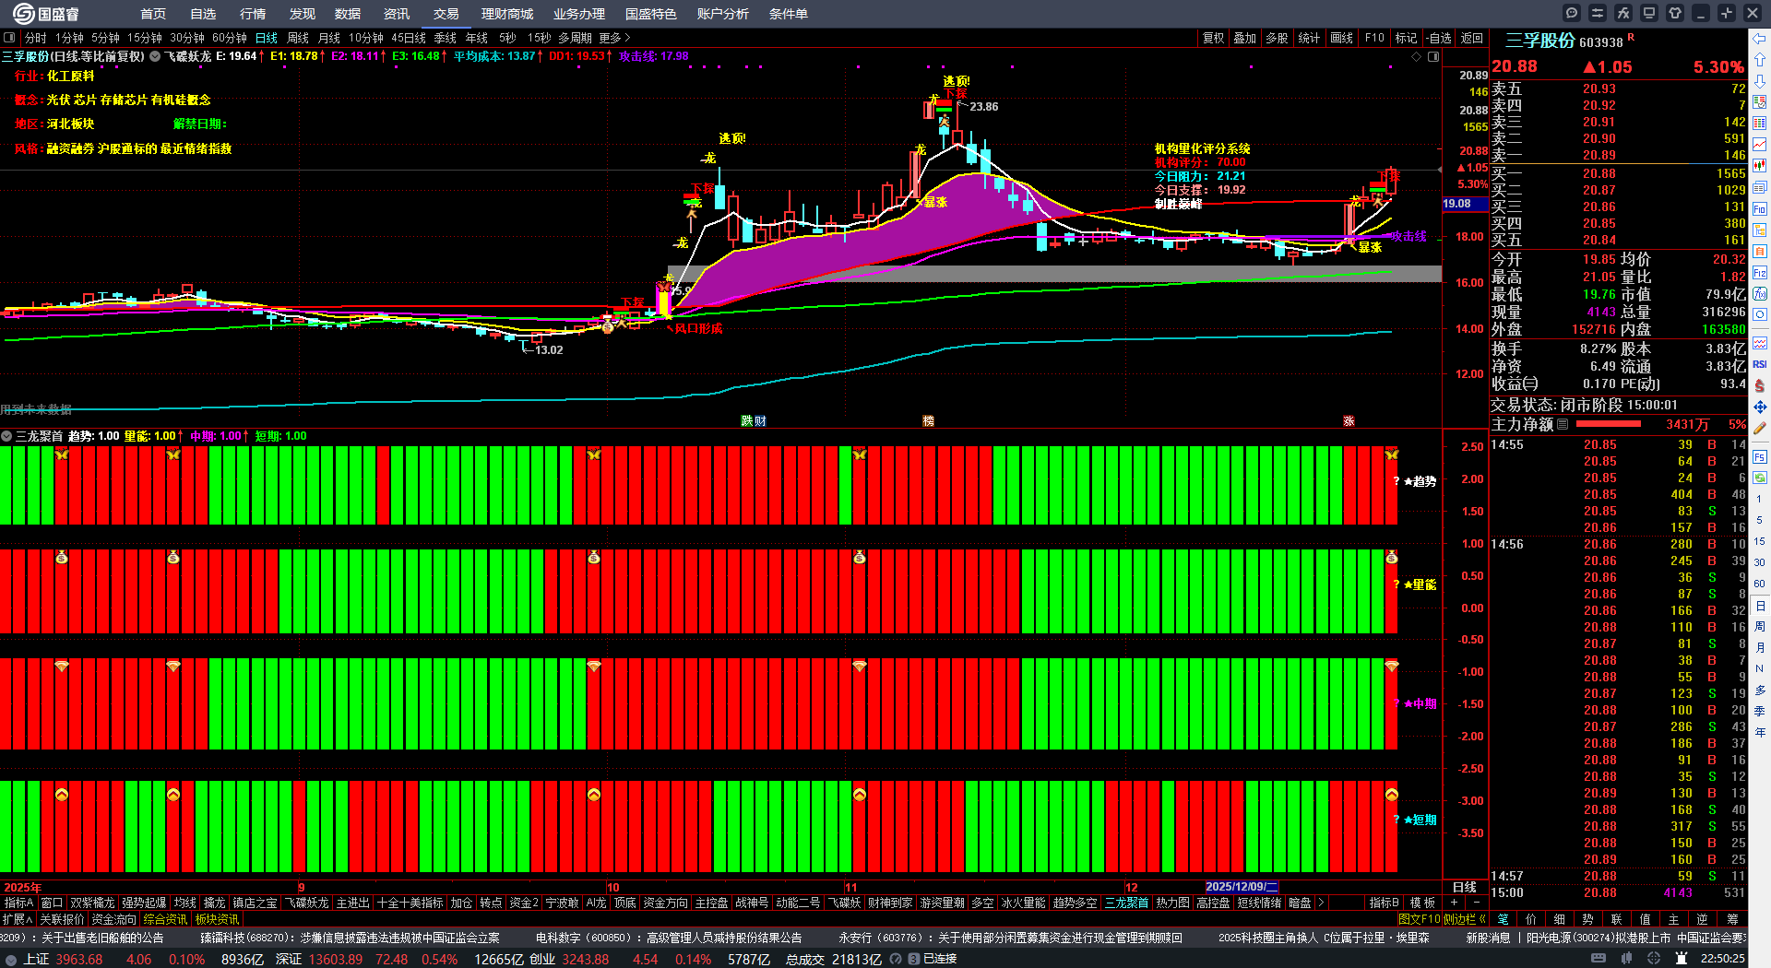Toggle the 画线 drawing tool

(x=1342, y=38)
